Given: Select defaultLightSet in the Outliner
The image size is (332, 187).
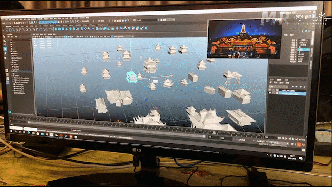Looking at the screenshot, I should pyautogui.click(x=19, y=91).
